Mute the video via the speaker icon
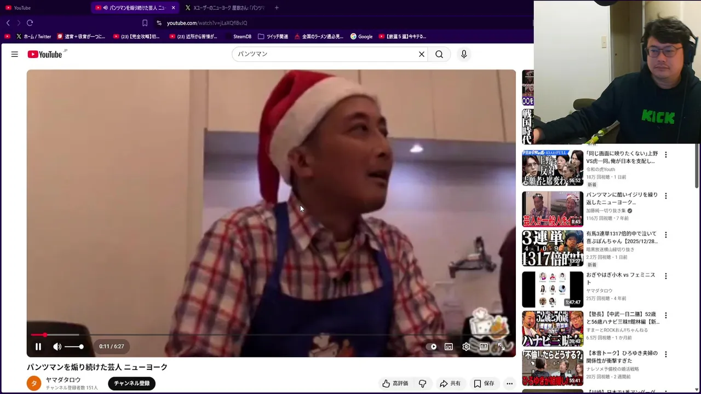This screenshot has width=701, height=394. pos(57,346)
